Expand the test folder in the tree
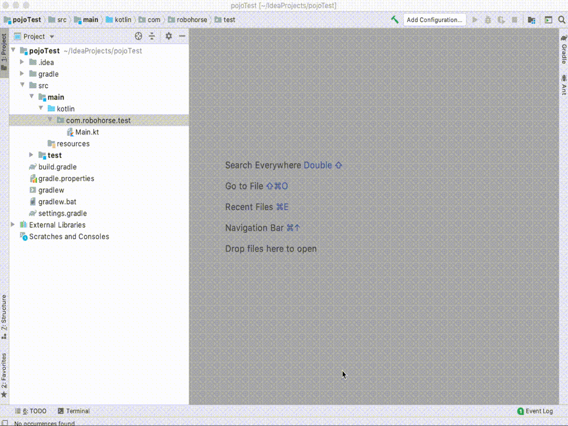The image size is (568, 426). (31, 155)
